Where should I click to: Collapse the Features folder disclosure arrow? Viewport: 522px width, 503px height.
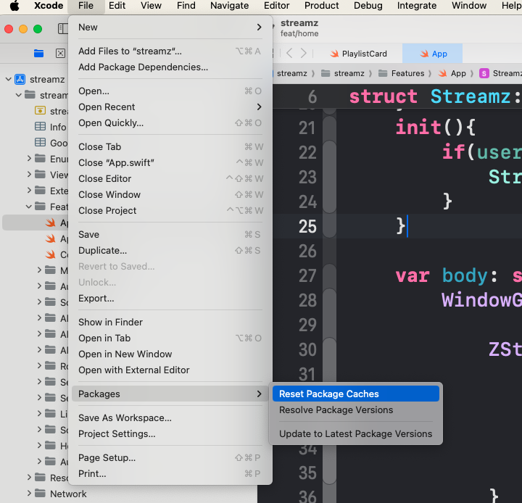click(x=29, y=207)
